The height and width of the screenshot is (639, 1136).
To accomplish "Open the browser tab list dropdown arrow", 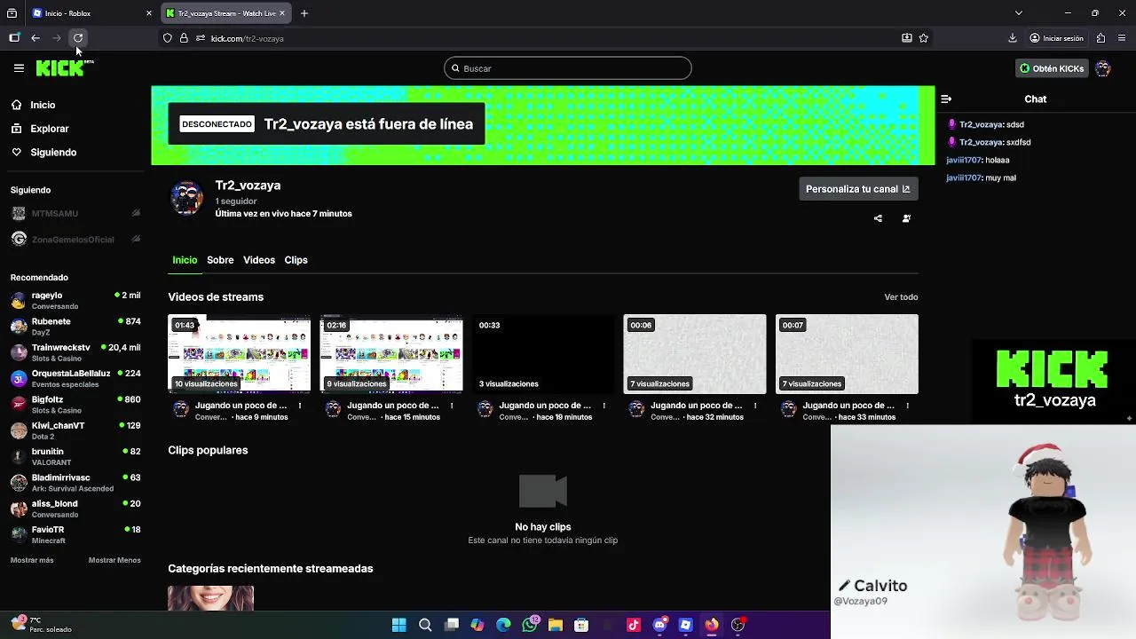I will pyautogui.click(x=1019, y=13).
